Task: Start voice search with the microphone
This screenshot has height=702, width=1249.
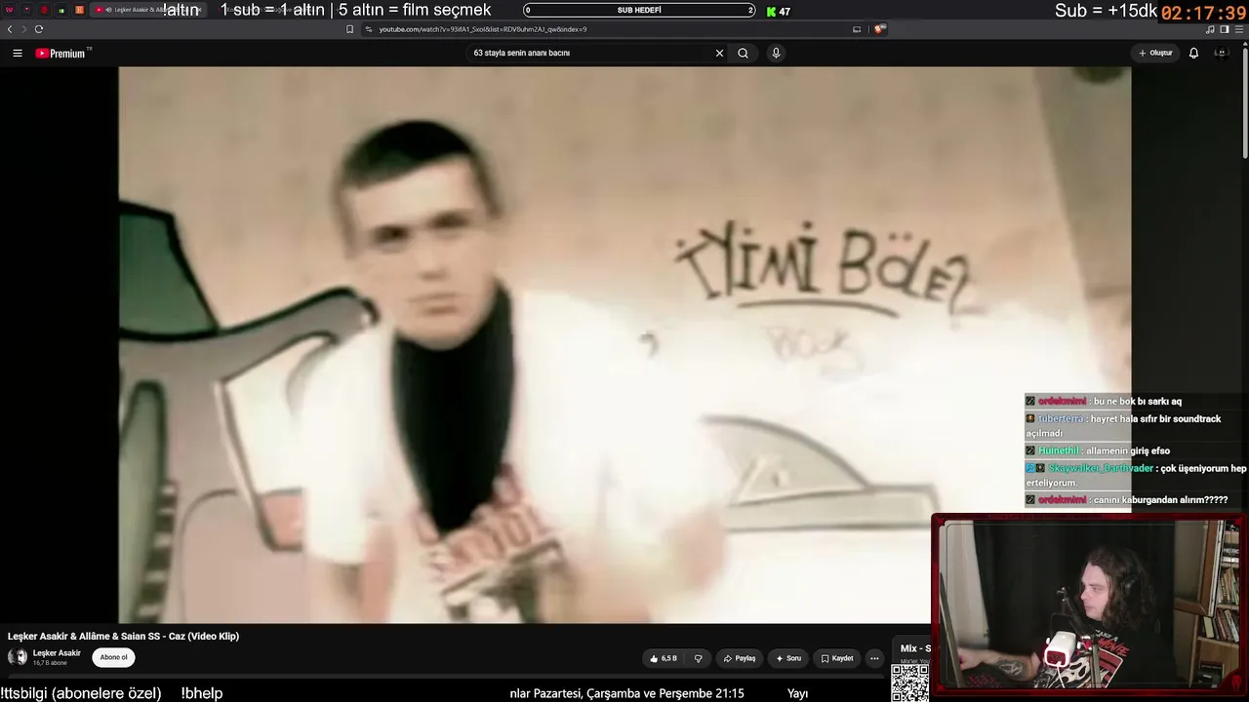Action: (776, 54)
